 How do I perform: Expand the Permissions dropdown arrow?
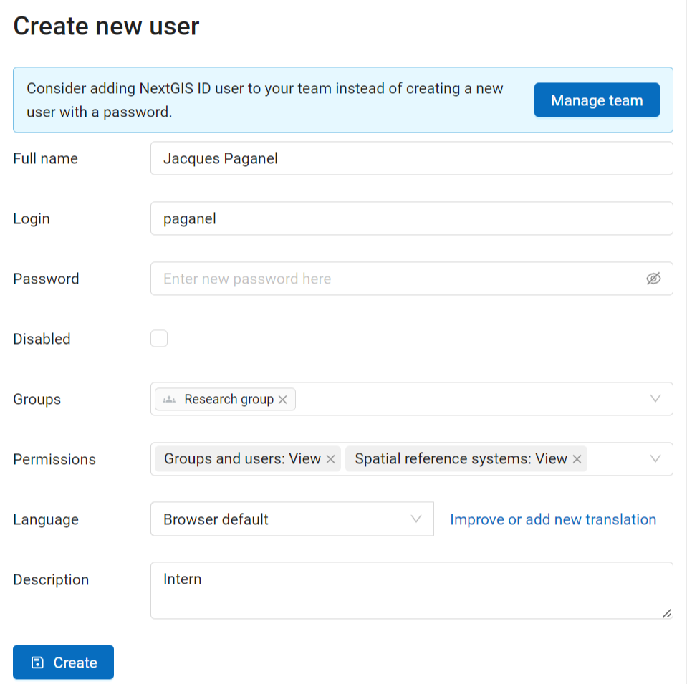tap(655, 459)
